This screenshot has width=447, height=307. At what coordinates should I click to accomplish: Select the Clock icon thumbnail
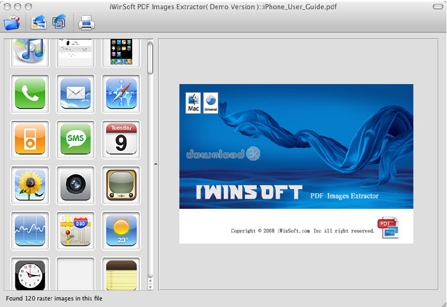30,274
